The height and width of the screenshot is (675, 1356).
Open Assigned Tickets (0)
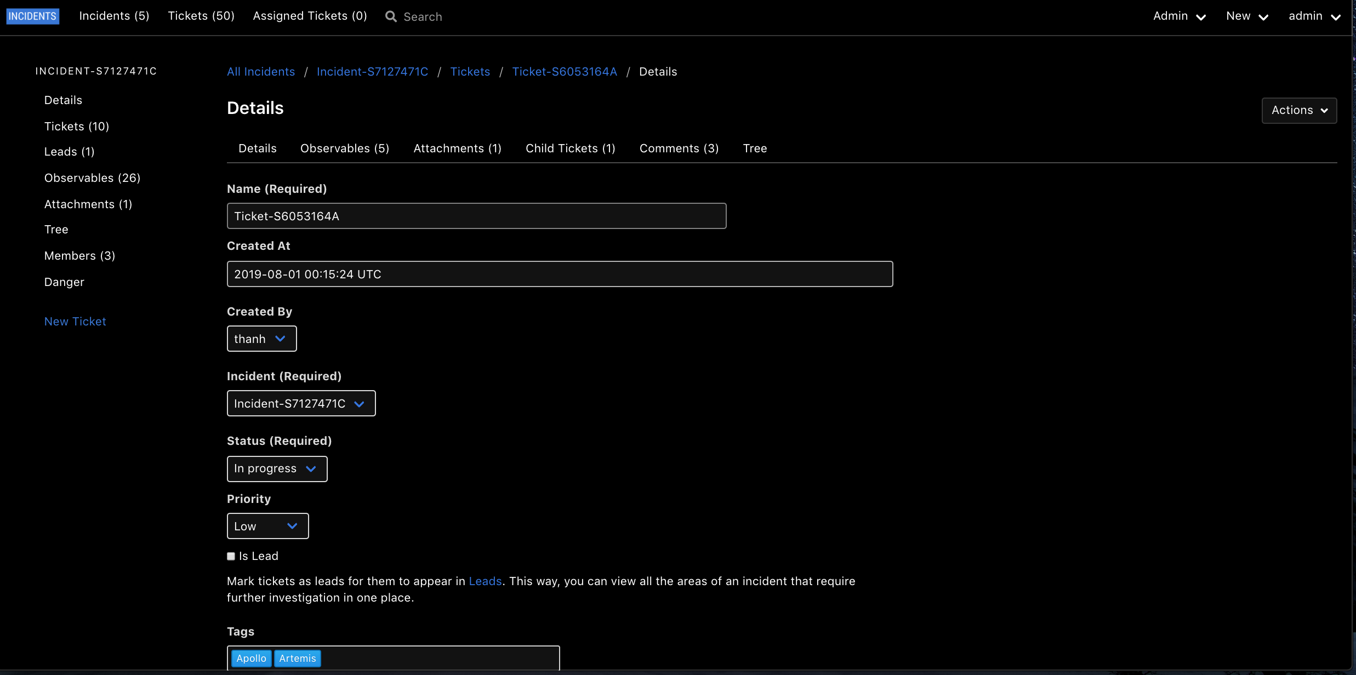[310, 16]
